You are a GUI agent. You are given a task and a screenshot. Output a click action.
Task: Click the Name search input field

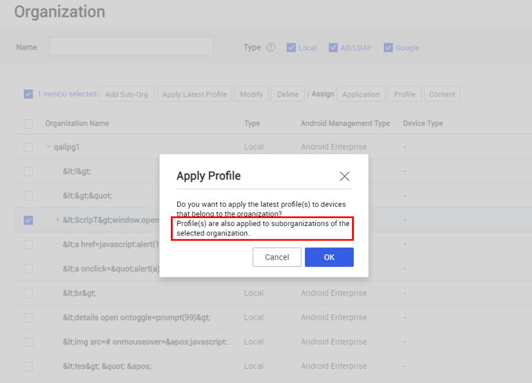point(130,46)
